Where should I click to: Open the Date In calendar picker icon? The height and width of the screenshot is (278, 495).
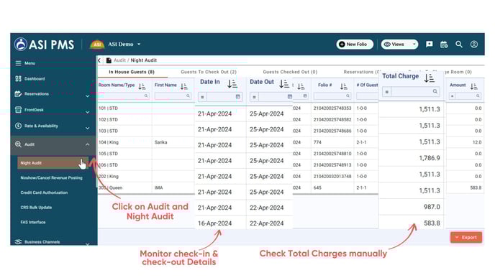tap(237, 96)
